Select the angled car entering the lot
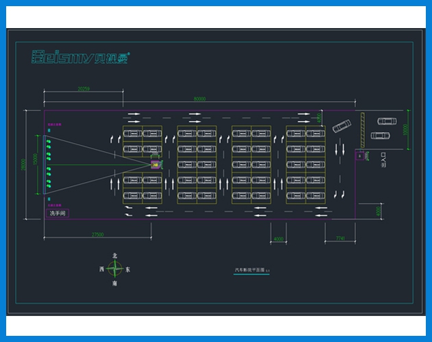Image resolution: width=432 pixels, height=342 pixels. pyautogui.click(x=342, y=126)
